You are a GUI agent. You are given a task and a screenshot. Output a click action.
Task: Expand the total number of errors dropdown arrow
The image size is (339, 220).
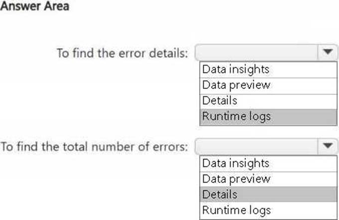click(x=328, y=146)
